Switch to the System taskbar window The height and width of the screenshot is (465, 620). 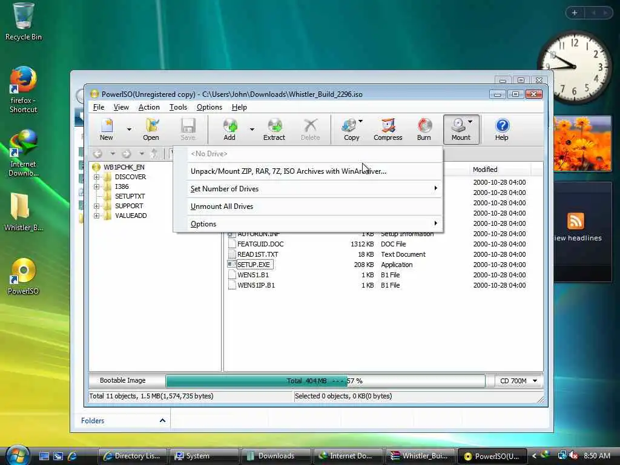tap(204, 456)
